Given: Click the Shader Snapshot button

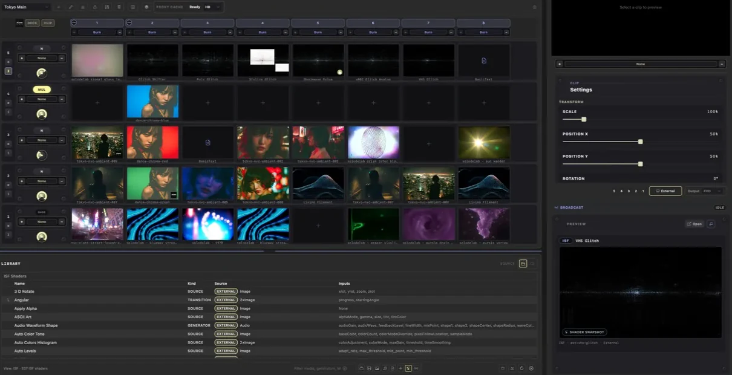Looking at the screenshot, I should click(x=584, y=331).
